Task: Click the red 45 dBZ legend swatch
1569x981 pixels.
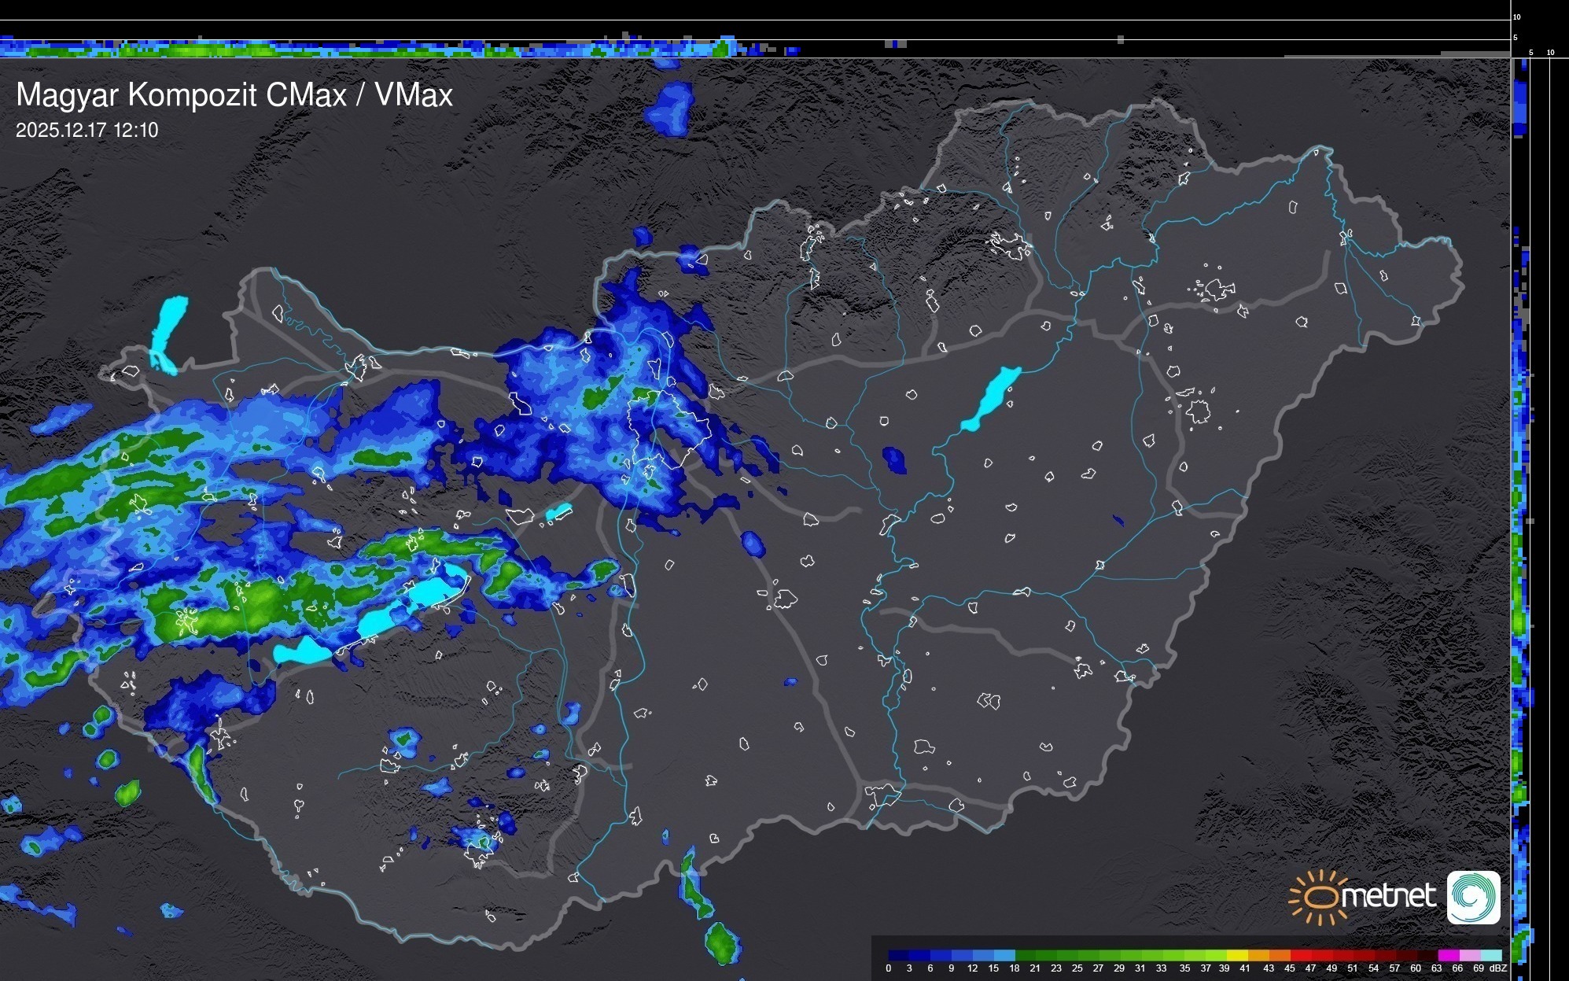Action: tap(1300, 956)
